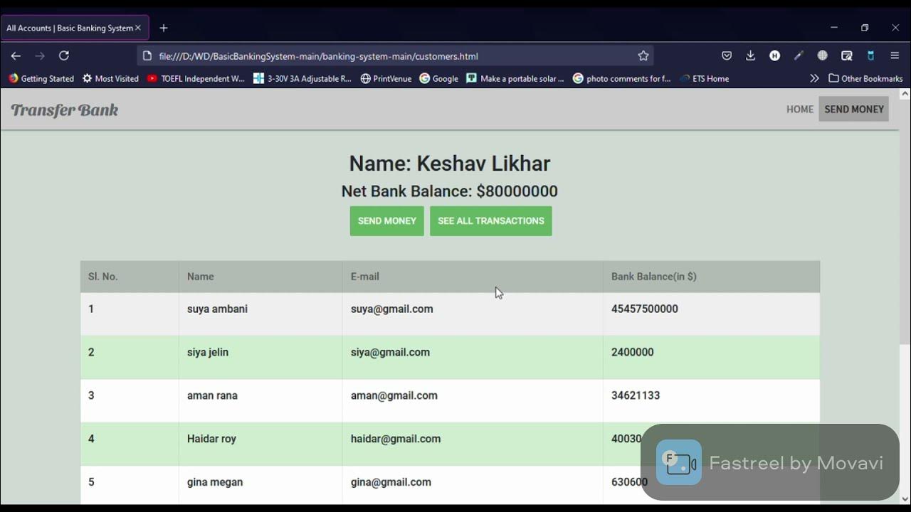
Task: Click the SEE ALL TRANSACTIONS button
Action: (491, 221)
